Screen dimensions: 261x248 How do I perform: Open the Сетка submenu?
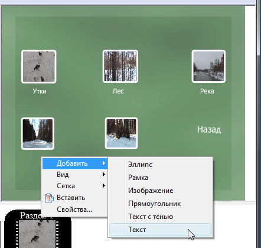coord(75,186)
